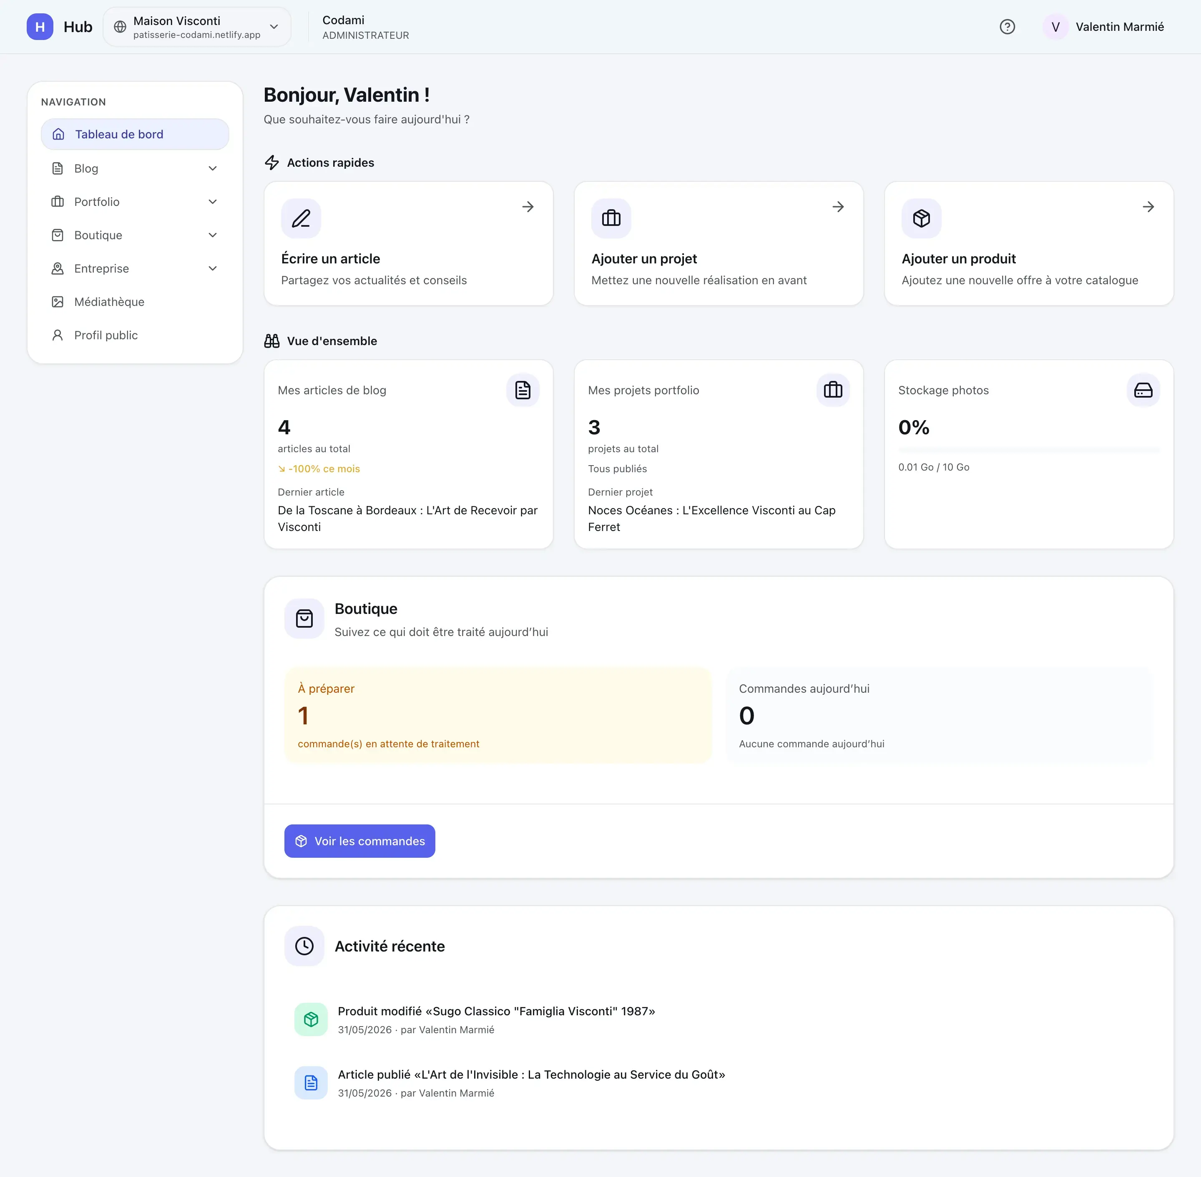Click the Boutique bag icon in sidebar
Image resolution: width=1201 pixels, height=1177 pixels.
58,235
